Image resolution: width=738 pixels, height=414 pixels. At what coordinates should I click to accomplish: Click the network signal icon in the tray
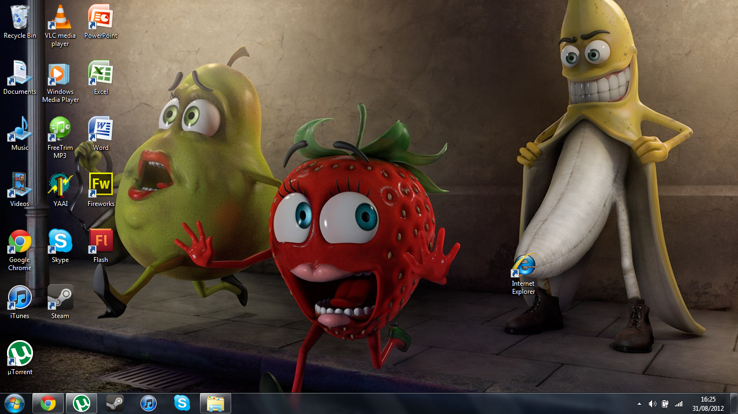[679, 404]
